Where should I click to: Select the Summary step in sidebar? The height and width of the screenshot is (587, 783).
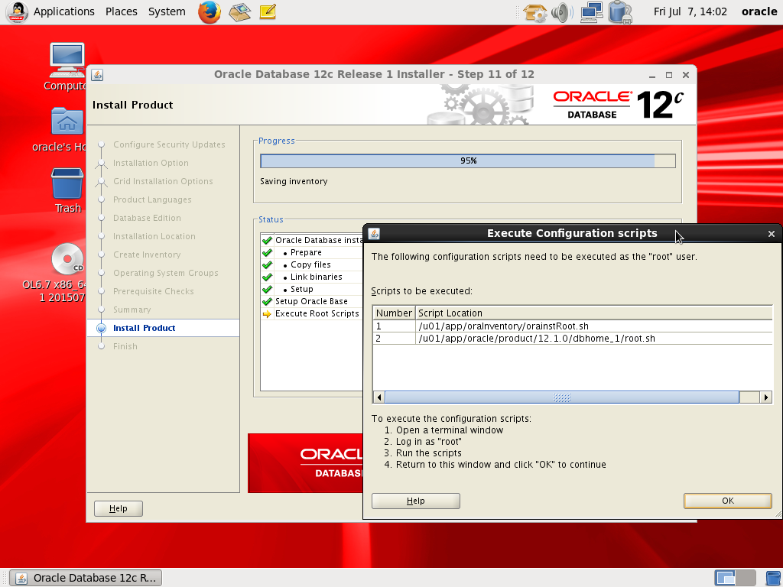coord(132,310)
